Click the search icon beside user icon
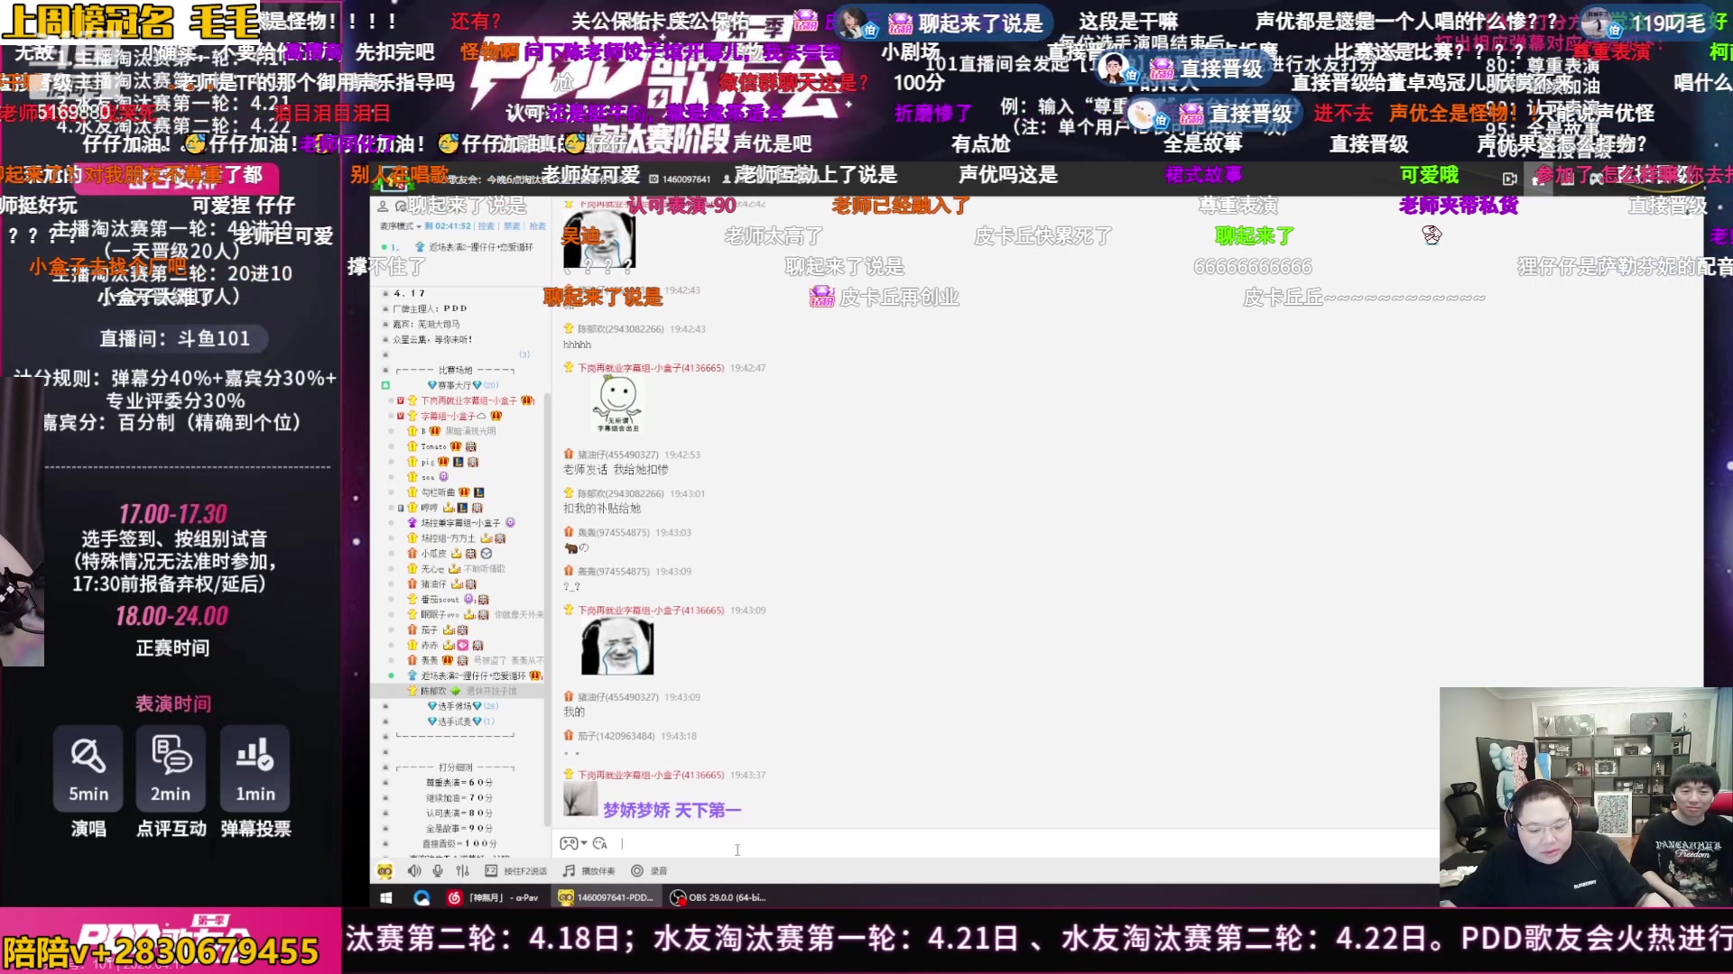The image size is (1733, 974). click(x=399, y=206)
